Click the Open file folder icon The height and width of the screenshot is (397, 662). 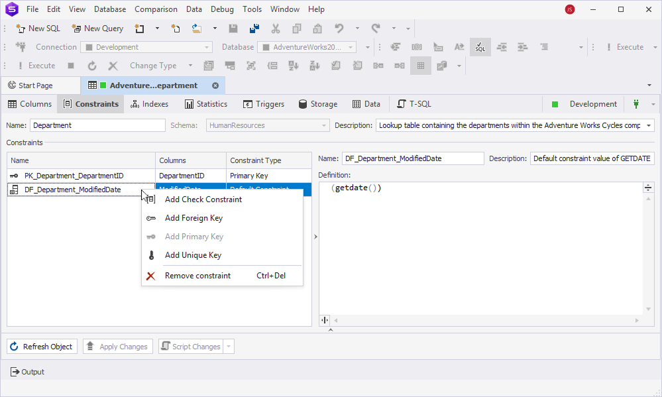[x=197, y=28]
